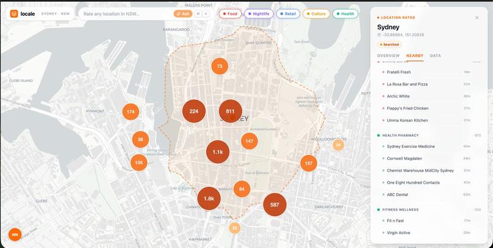Open the 587 map cluster
493x248 pixels.
(275, 205)
